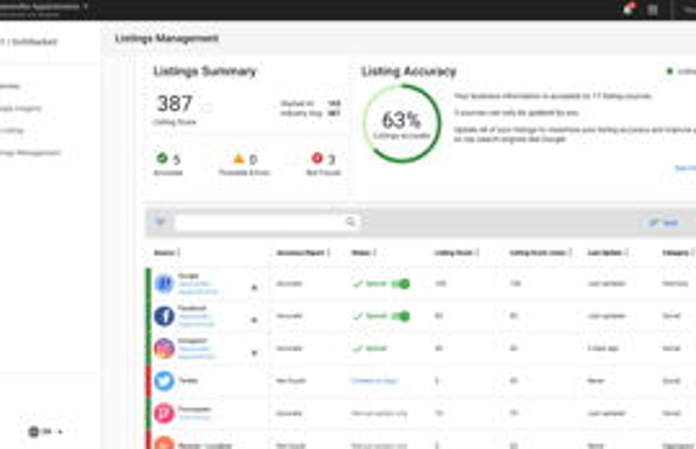Click the magnifier search icon
The image size is (696, 449).
point(350,222)
